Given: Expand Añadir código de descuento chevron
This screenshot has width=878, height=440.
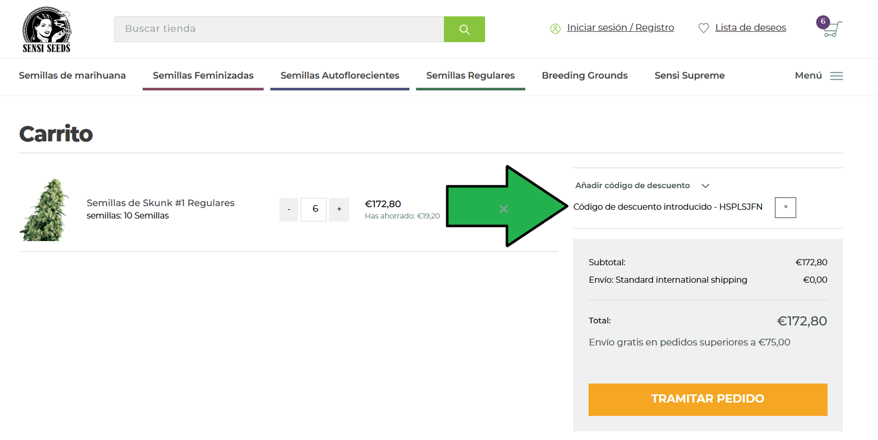Looking at the screenshot, I should click(x=706, y=186).
